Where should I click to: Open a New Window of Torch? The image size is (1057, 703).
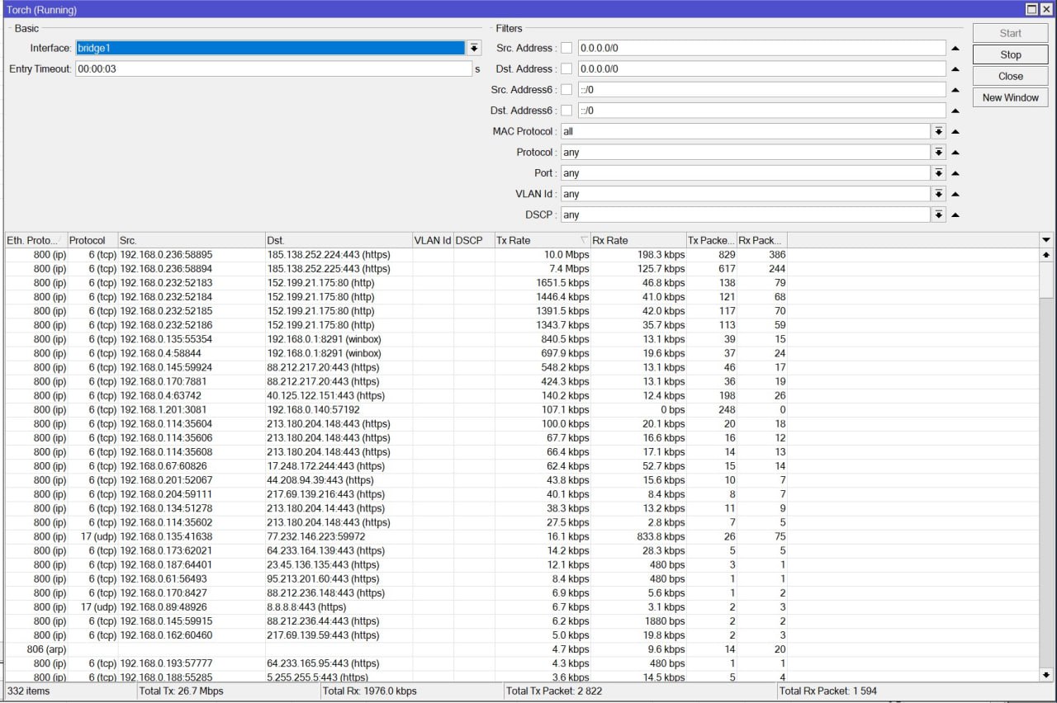coord(1011,97)
